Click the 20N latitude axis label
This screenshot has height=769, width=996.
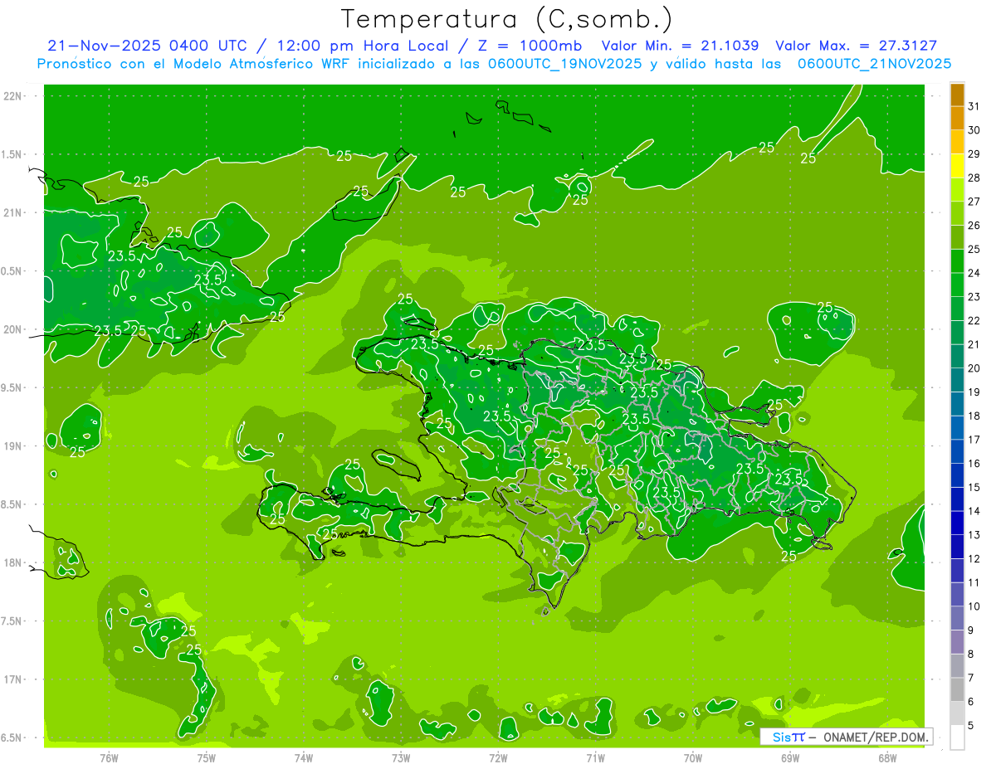(12, 329)
